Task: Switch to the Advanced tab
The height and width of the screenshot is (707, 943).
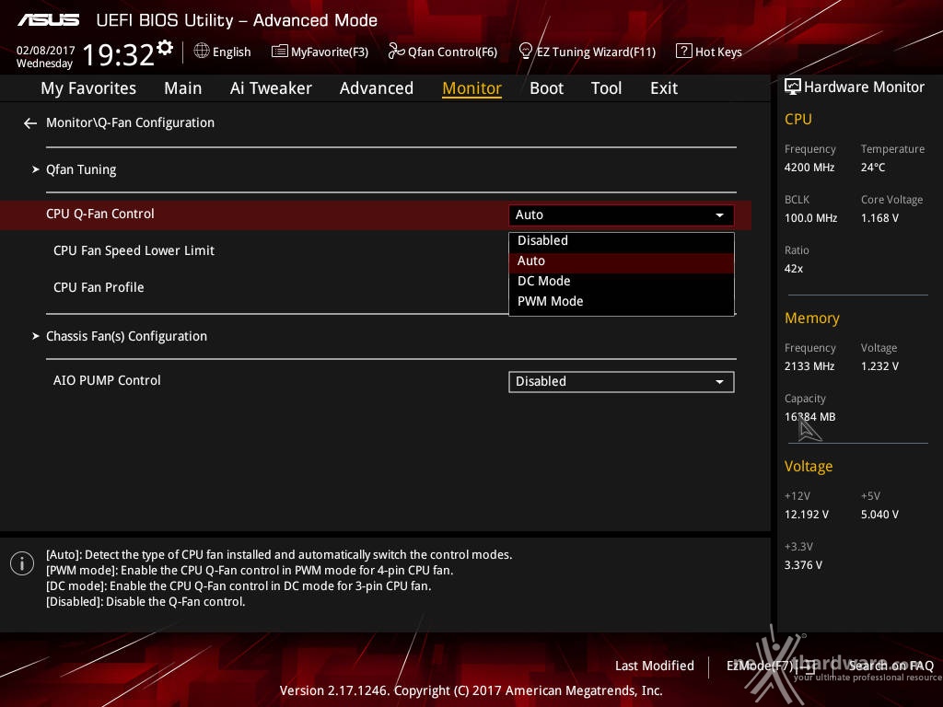Action: (x=377, y=88)
